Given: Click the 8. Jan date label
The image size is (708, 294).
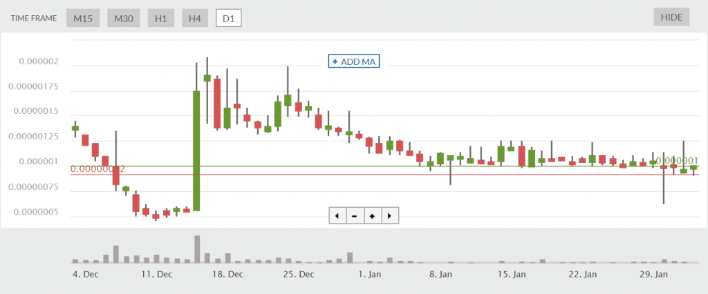Looking at the screenshot, I should pos(440,274).
